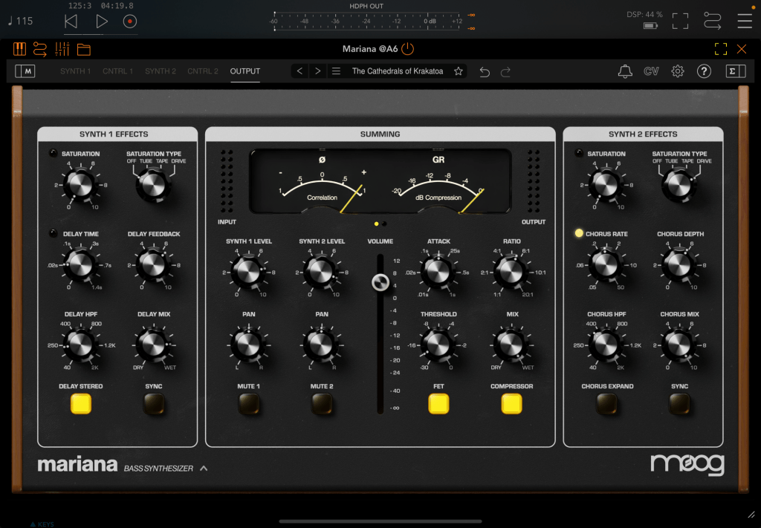Open the piano keyboard view icon
The image size is (761, 528).
pos(20,50)
